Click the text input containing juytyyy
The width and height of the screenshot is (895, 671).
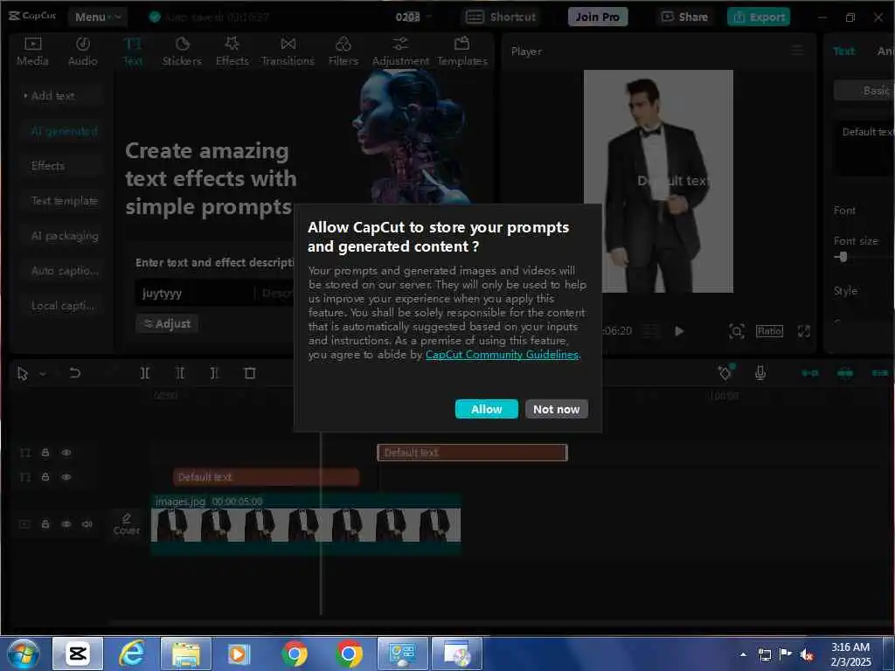coord(194,294)
